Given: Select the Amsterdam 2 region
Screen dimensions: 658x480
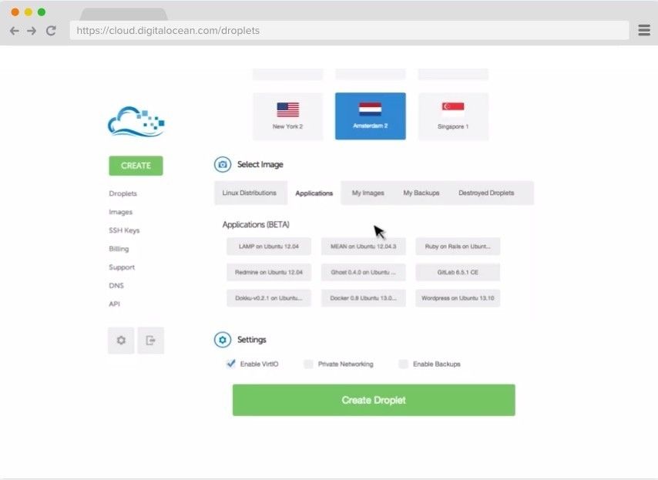Looking at the screenshot, I should 370,116.
